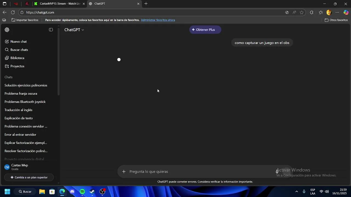Click the address bar URL chatgpt.com
The height and width of the screenshot is (197, 351).
pos(40,12)
